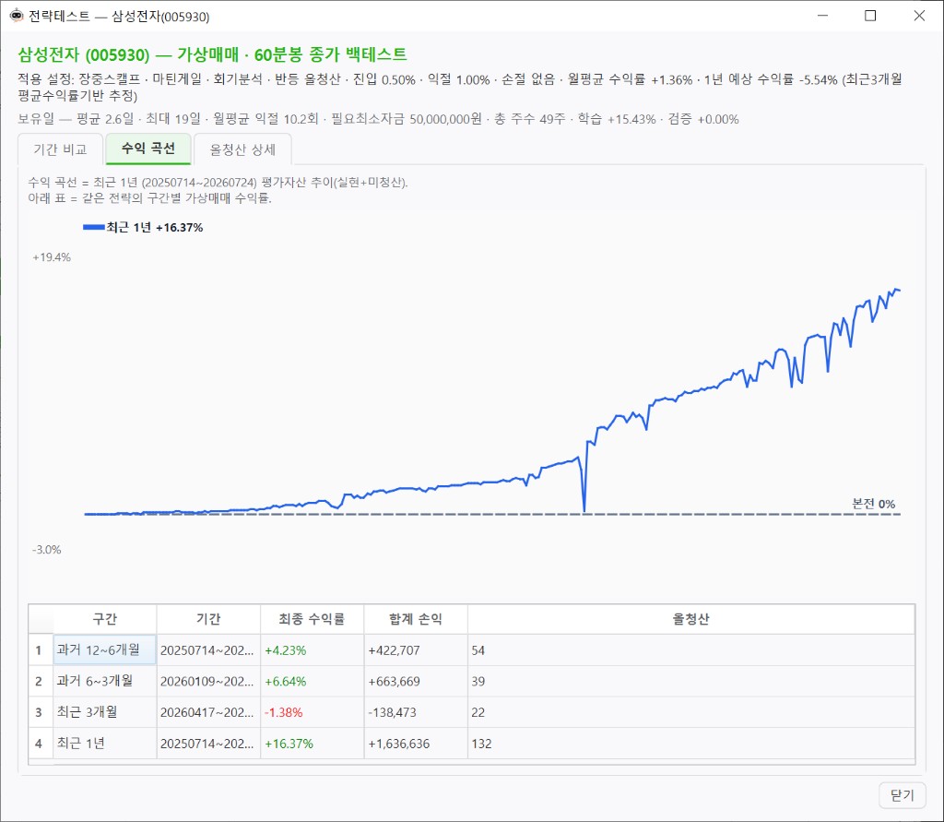
Task: Select row header number 2
Action: [39, 682]
